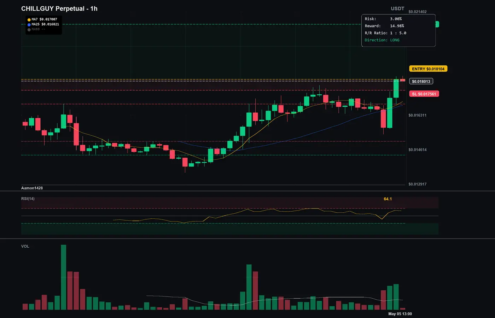Click the tallest green volume bar

[64, 277]
